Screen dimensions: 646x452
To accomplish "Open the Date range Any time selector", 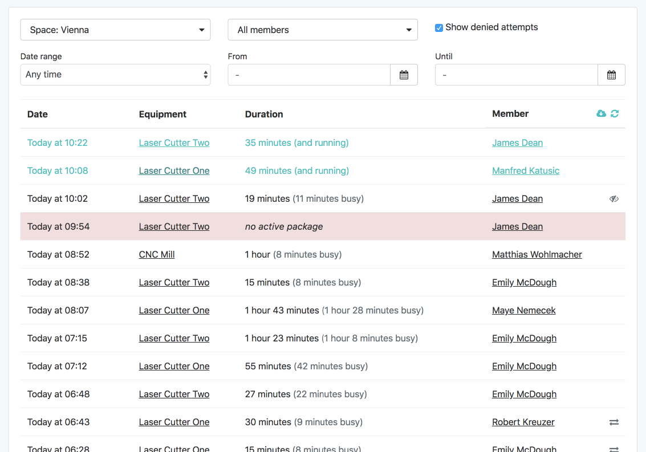I will [115, 75].
